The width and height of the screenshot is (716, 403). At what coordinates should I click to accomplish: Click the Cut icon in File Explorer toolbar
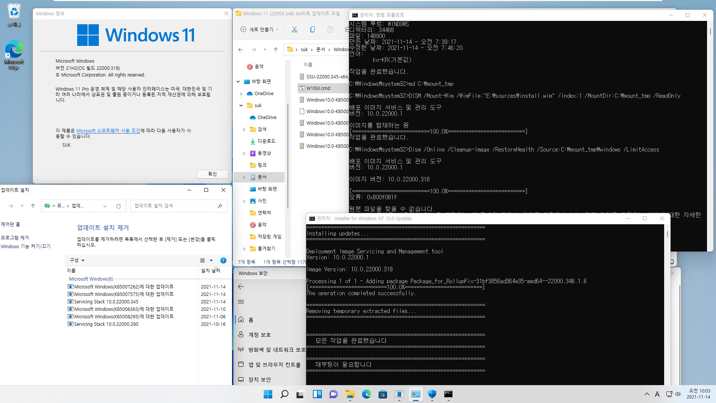[295, 29]
